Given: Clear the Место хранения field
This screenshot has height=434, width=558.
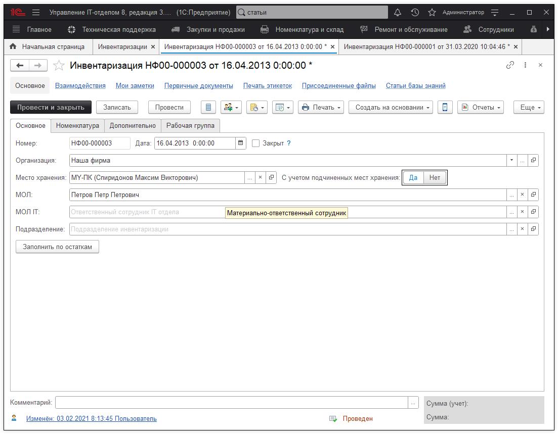Looking at the screenshot, I should (x=260, y=177).
